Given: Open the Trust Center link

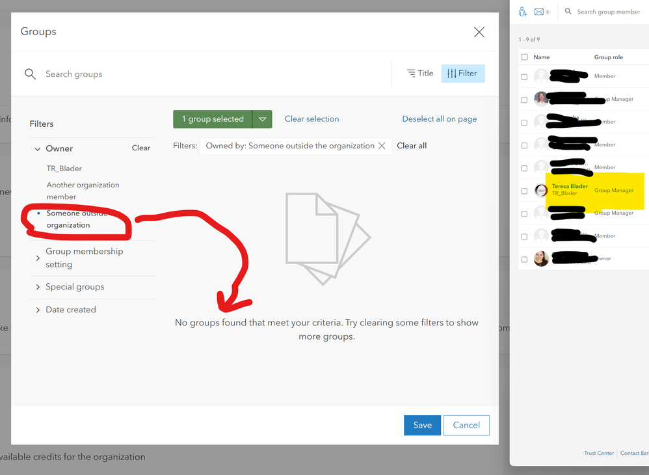Looking at the screenshot, I should 598,453.
